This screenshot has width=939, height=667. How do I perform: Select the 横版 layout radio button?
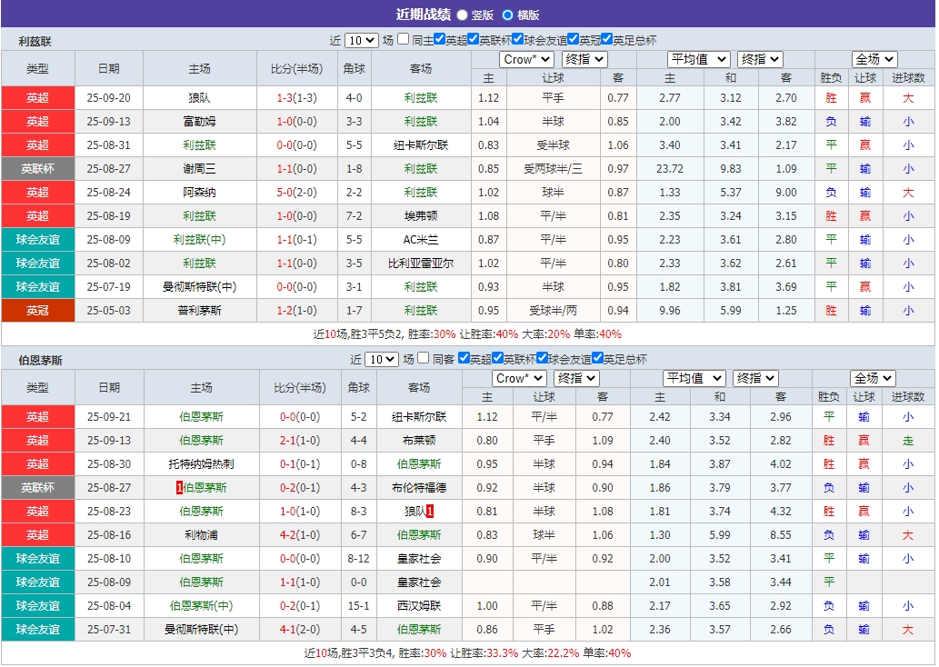(x=508, y=15)
